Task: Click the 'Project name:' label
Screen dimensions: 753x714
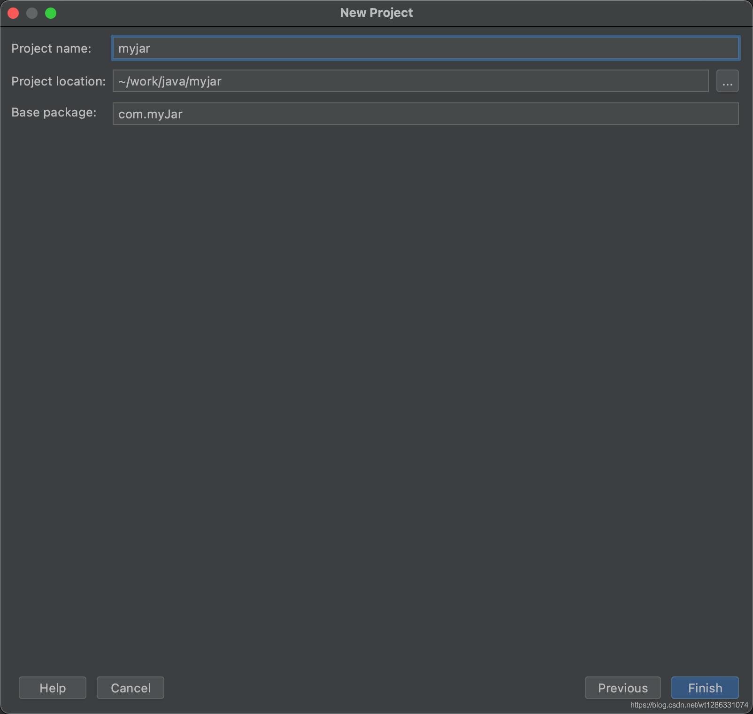Action: point(51,48)
